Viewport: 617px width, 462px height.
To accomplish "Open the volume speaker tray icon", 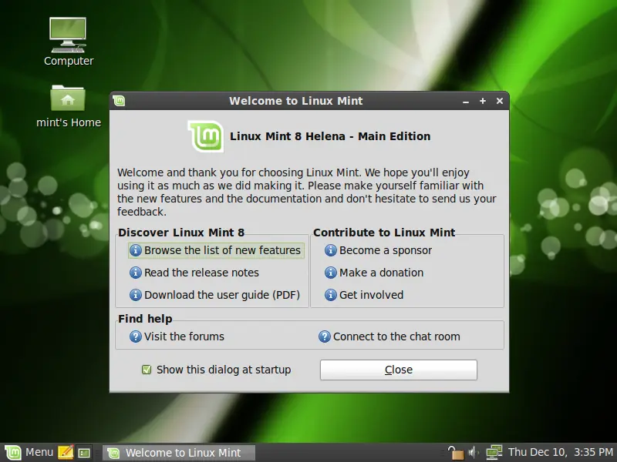I will coord(474,453).
